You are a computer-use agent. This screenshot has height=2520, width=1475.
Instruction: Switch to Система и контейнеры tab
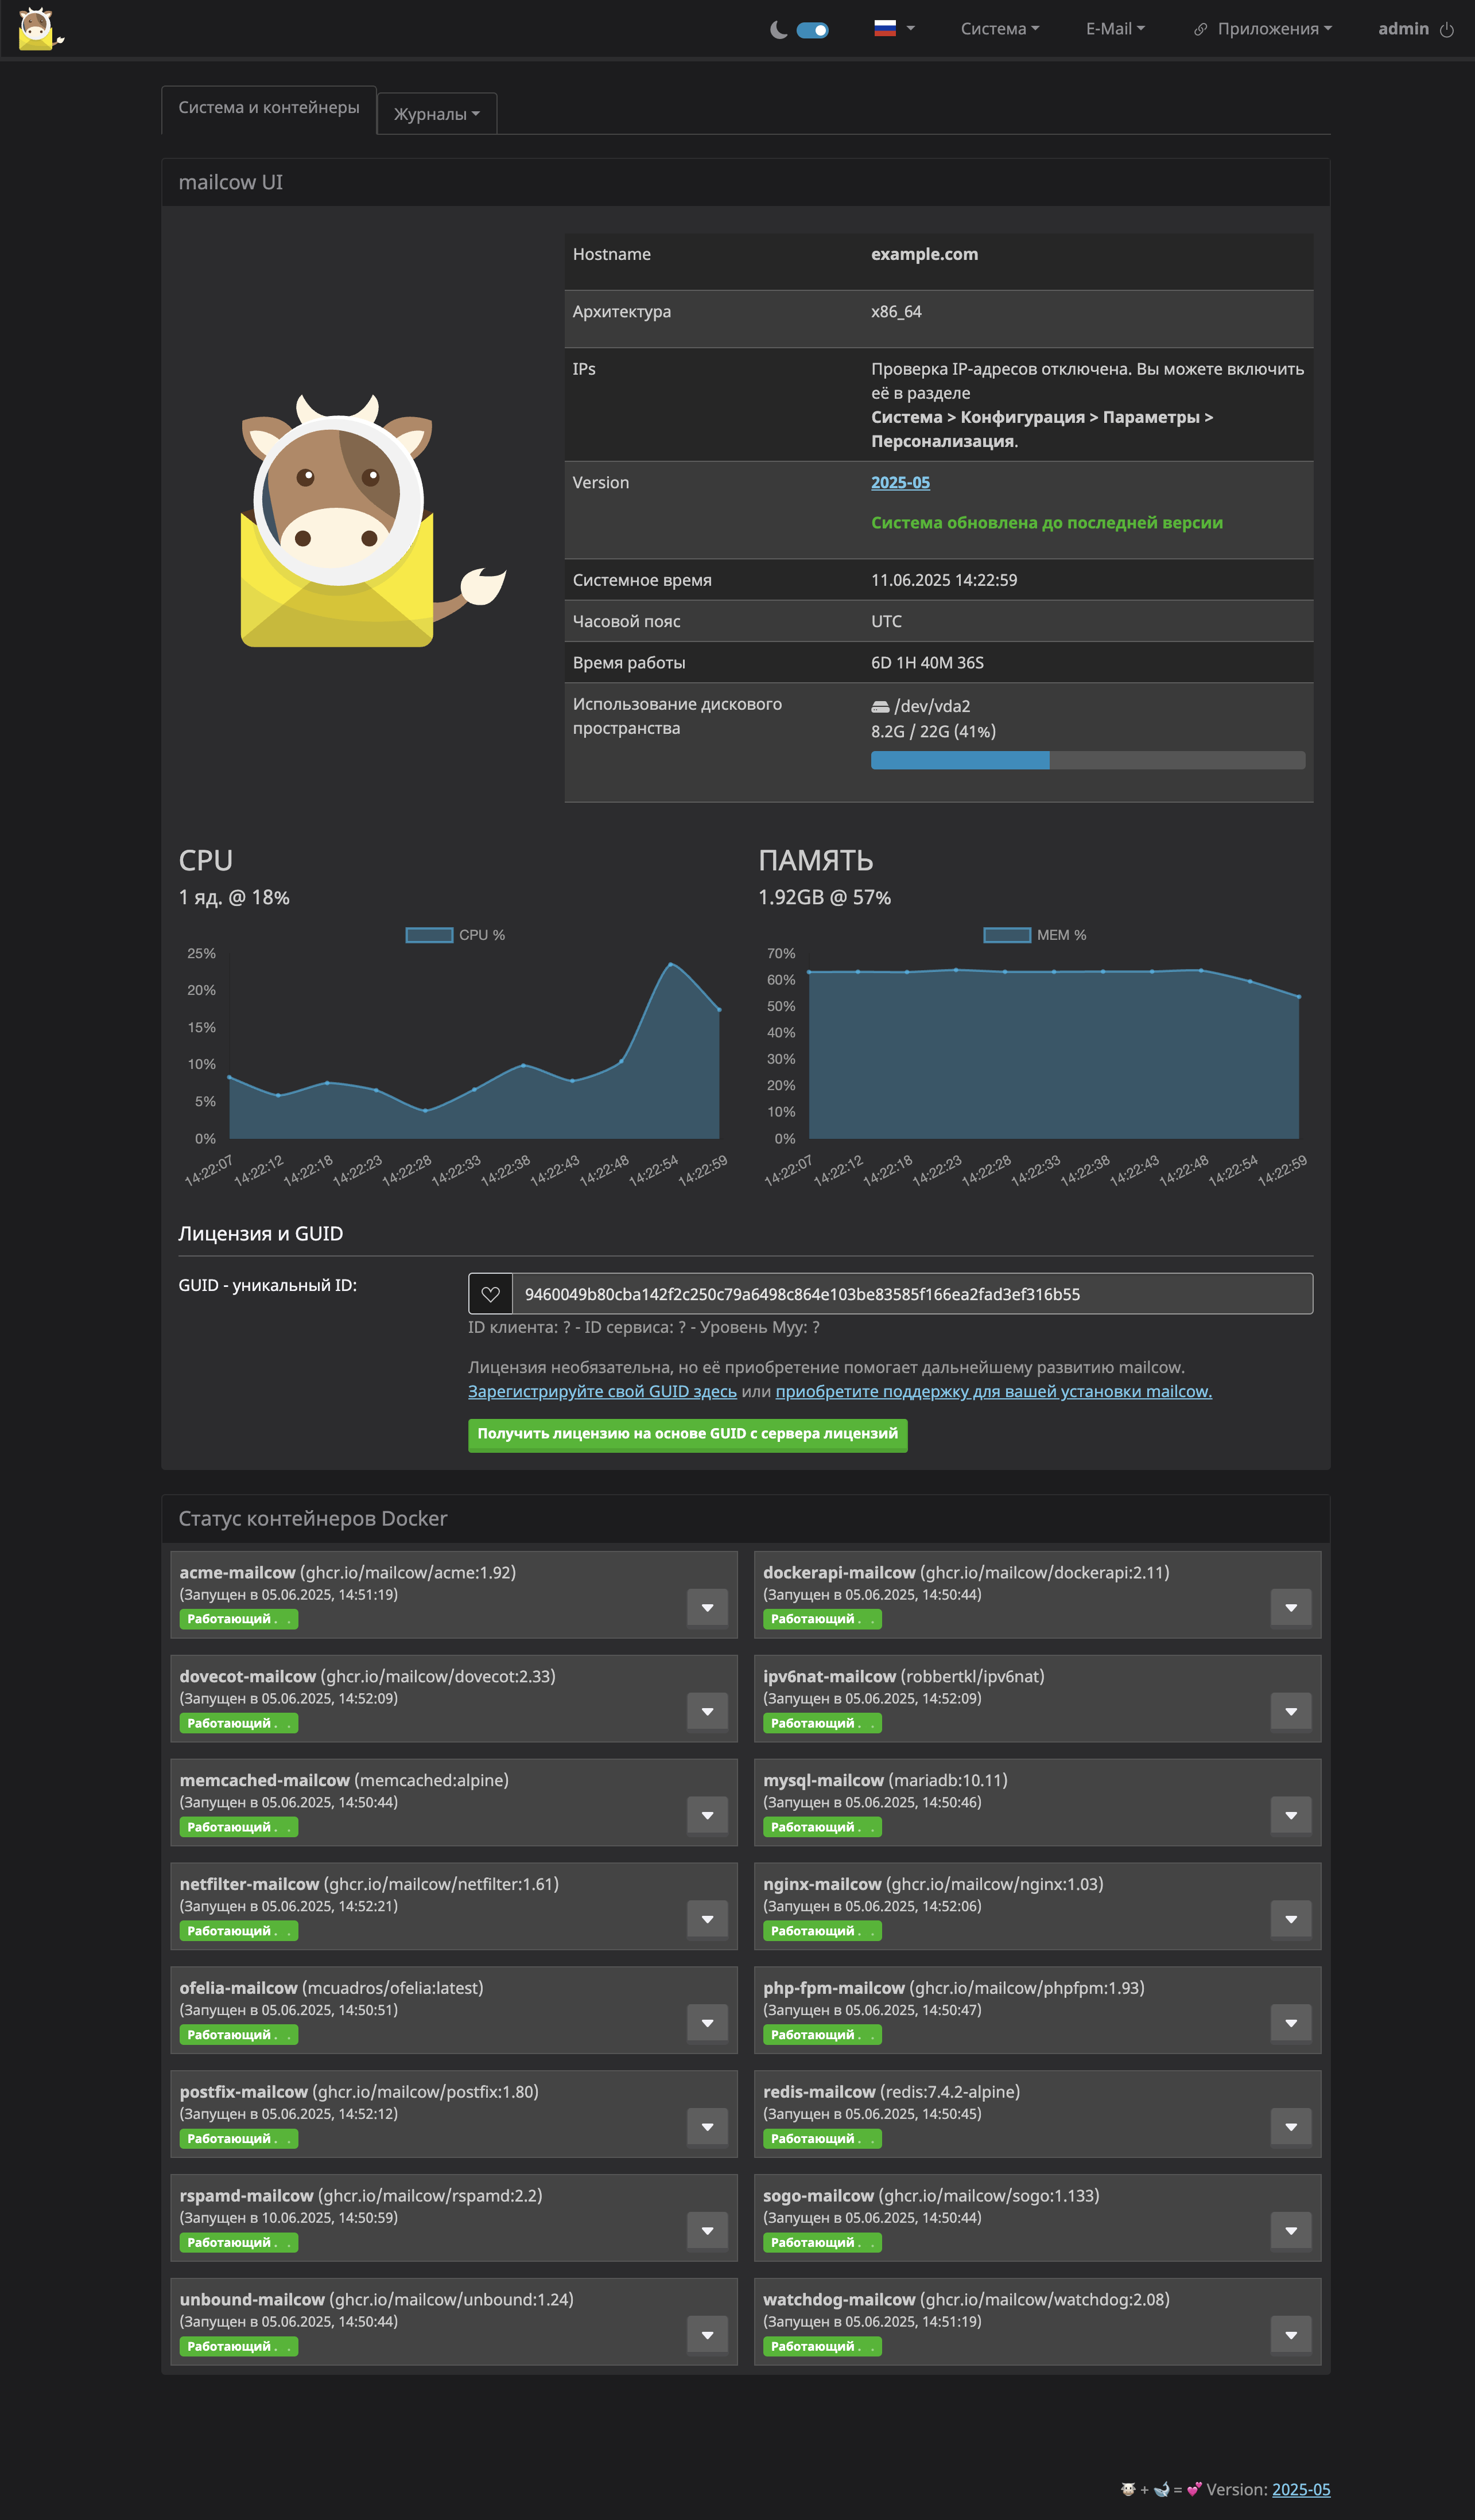point(269,108)
